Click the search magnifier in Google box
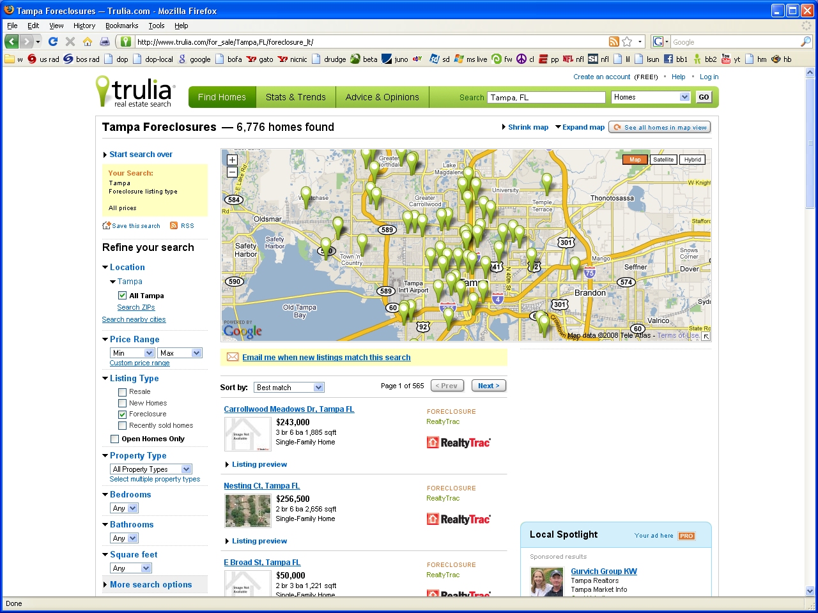The image size is (818, 613). [x=806, y=42]
